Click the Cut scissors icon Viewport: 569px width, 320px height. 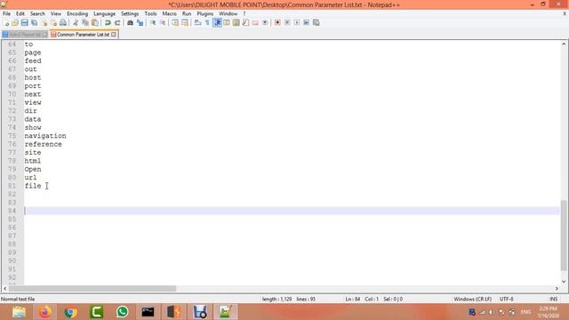pos(76,23)
